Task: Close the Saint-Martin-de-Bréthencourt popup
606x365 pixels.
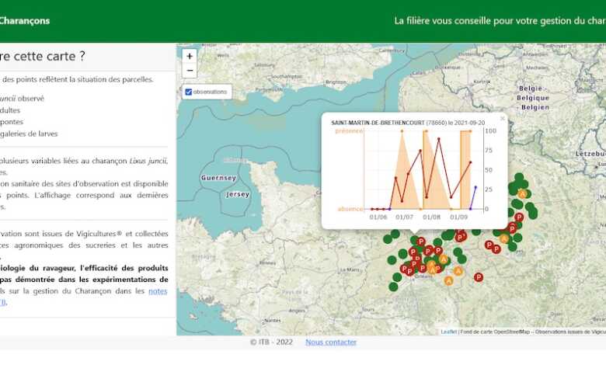Action: (x=502, y=119)
